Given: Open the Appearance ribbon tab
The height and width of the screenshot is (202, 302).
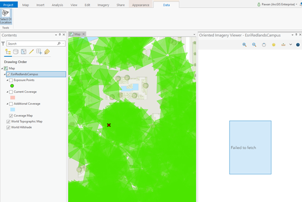Looking at the screenshot, I should click(140, 5).
